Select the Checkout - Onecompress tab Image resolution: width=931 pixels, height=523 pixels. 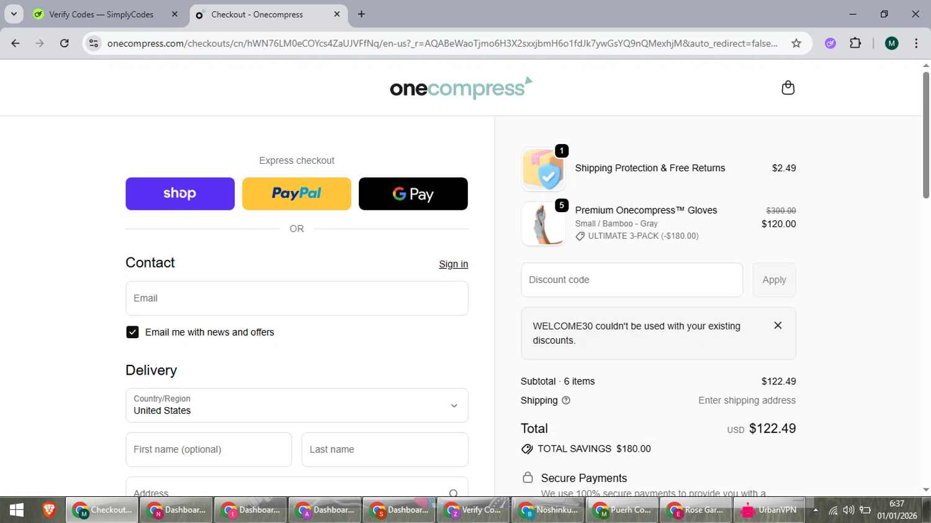[268, 14]
